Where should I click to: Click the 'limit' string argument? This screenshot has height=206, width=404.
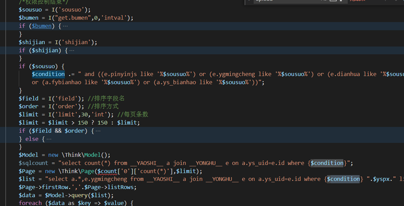[66, 114]
